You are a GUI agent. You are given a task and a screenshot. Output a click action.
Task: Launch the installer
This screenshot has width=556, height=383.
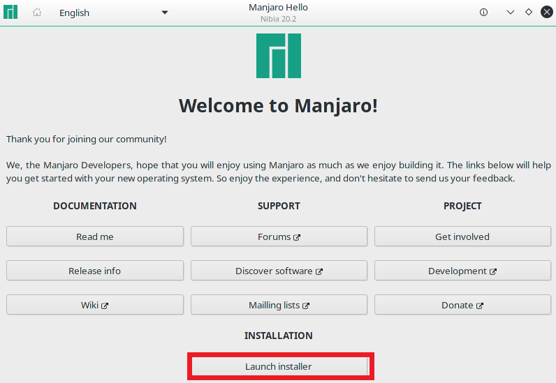pos(280,366)
